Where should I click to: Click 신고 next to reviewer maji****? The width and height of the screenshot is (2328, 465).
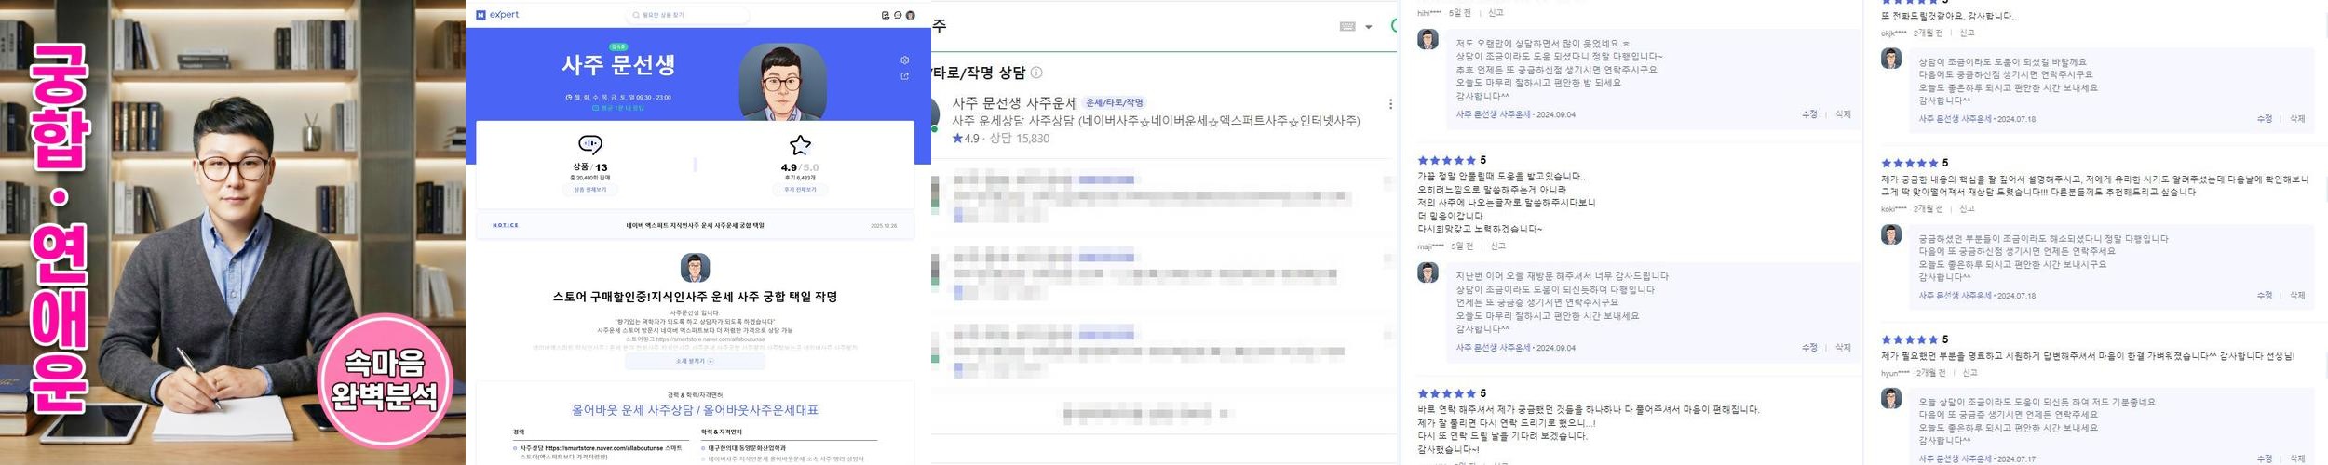pos(1497,246)
